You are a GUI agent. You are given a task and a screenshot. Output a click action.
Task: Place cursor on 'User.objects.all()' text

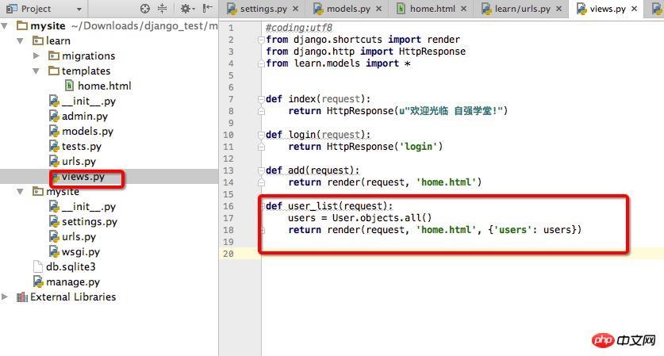point(382,218)
